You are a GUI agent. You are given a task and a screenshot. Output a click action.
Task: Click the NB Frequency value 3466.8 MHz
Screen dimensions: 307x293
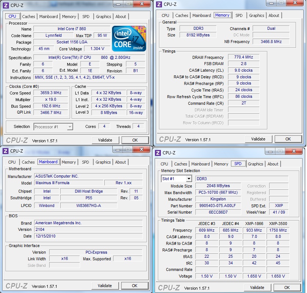(x=271, y=42)
